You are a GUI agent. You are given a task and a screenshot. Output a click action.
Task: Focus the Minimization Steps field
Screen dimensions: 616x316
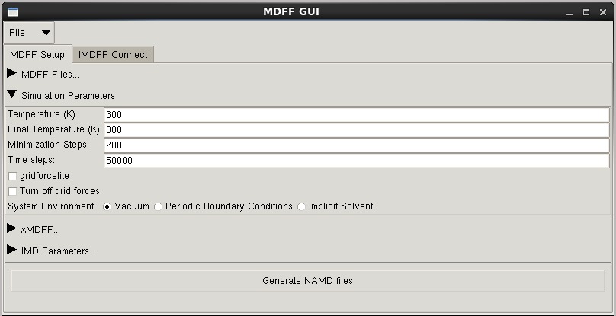[356, 145]
